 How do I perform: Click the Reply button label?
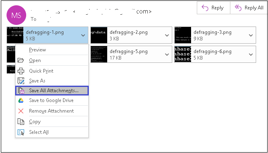click(217, 8)
